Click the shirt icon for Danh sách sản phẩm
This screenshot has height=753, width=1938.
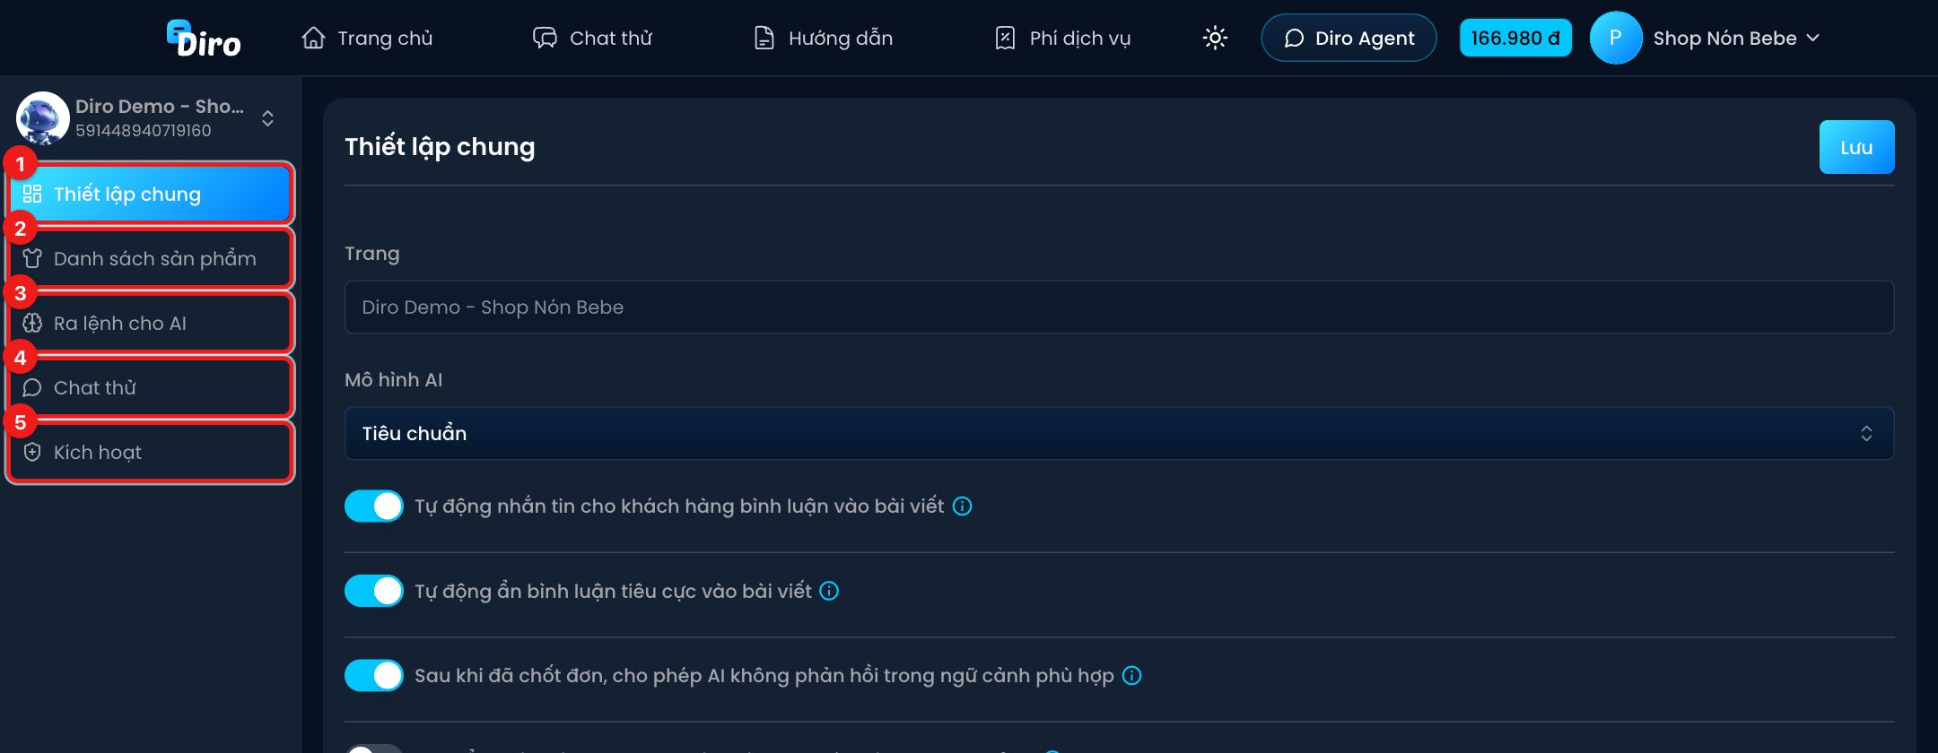click(32, 258)
